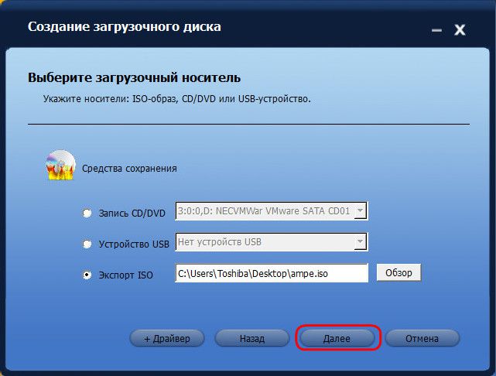This screenshot has width=496, height=376.
Task: Click the Выберите загрузочный носитель heading
Action: (134, 78)
